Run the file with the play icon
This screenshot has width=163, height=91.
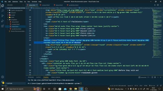(155, 5)
